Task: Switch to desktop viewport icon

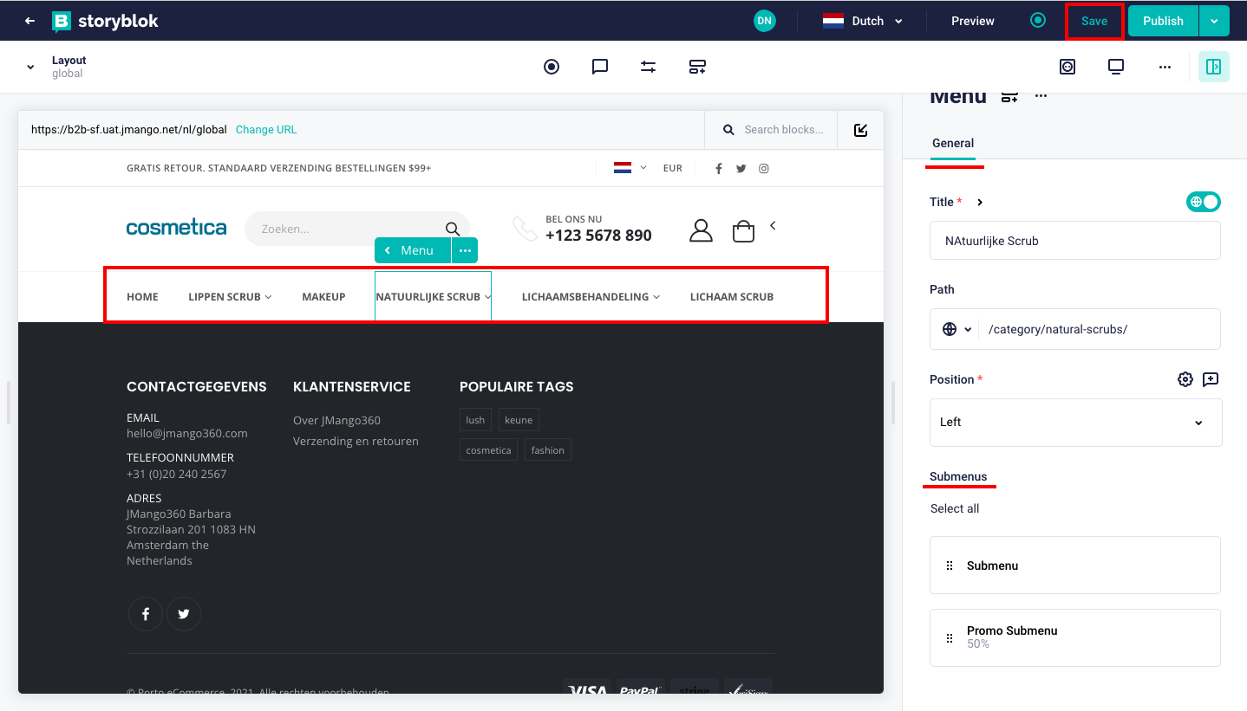Action: click(1115, 67)
